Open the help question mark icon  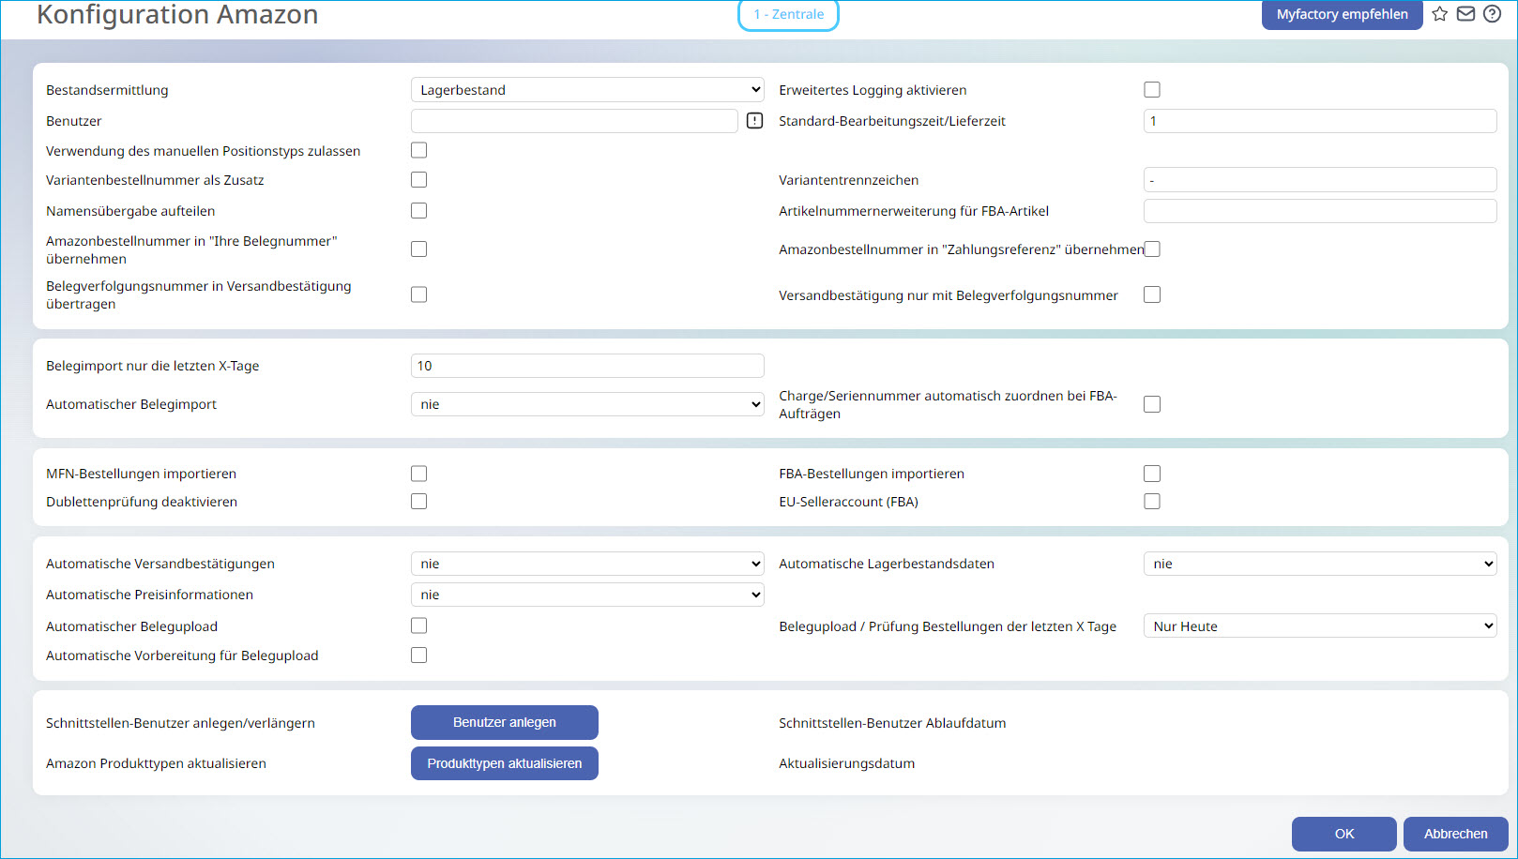click(x=1492, y=14)
